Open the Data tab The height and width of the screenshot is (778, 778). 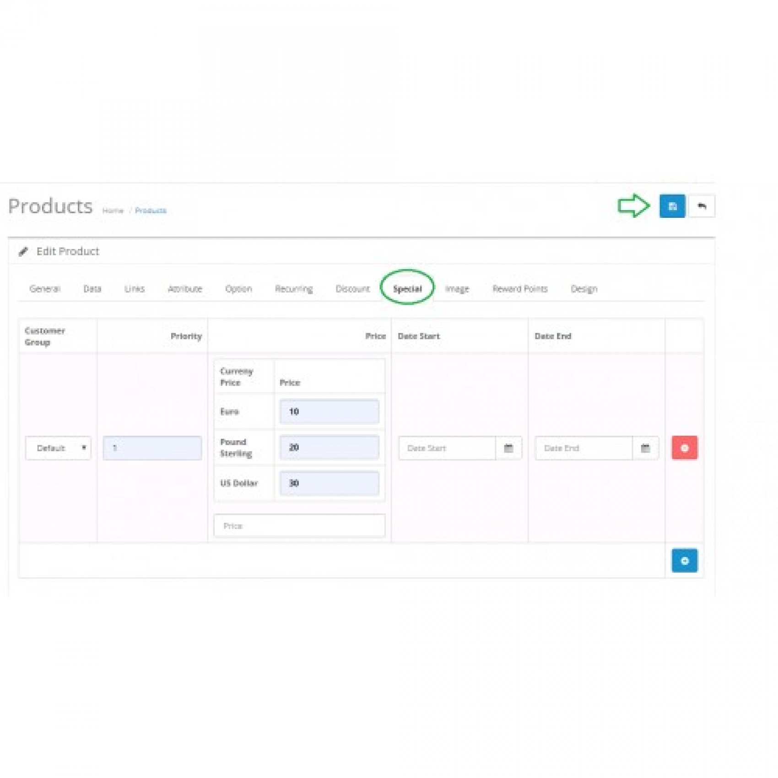click(x=92, y=289)
